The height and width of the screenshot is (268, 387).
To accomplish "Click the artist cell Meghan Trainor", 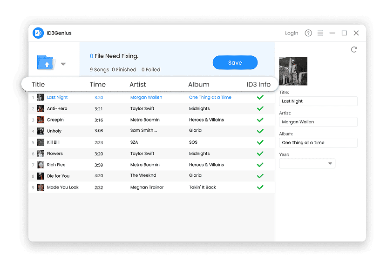I will pyautogui.click(x=147, y=188).
